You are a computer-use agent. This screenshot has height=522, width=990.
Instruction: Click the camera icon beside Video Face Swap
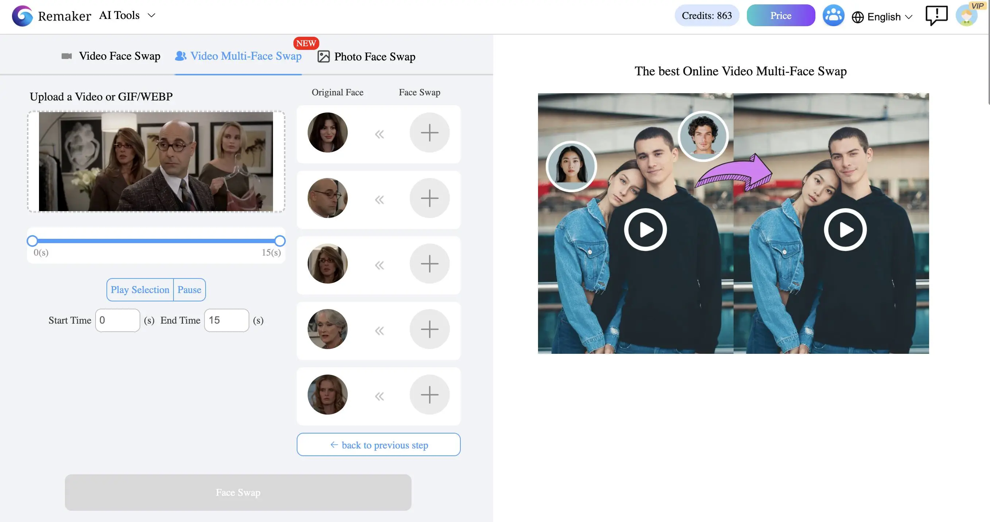66,56
